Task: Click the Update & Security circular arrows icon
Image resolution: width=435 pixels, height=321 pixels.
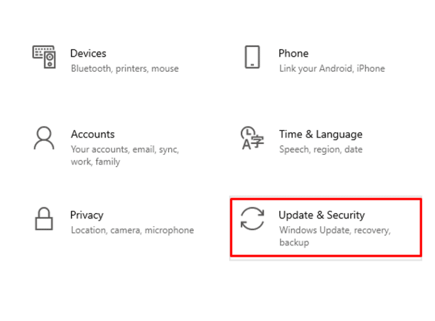Action: [252, 219]
